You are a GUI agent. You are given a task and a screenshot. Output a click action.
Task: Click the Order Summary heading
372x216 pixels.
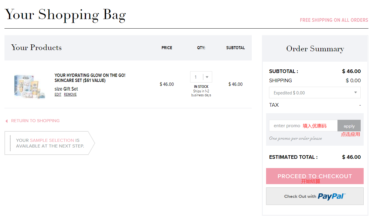pyautogui.click(x=315, y=49)
